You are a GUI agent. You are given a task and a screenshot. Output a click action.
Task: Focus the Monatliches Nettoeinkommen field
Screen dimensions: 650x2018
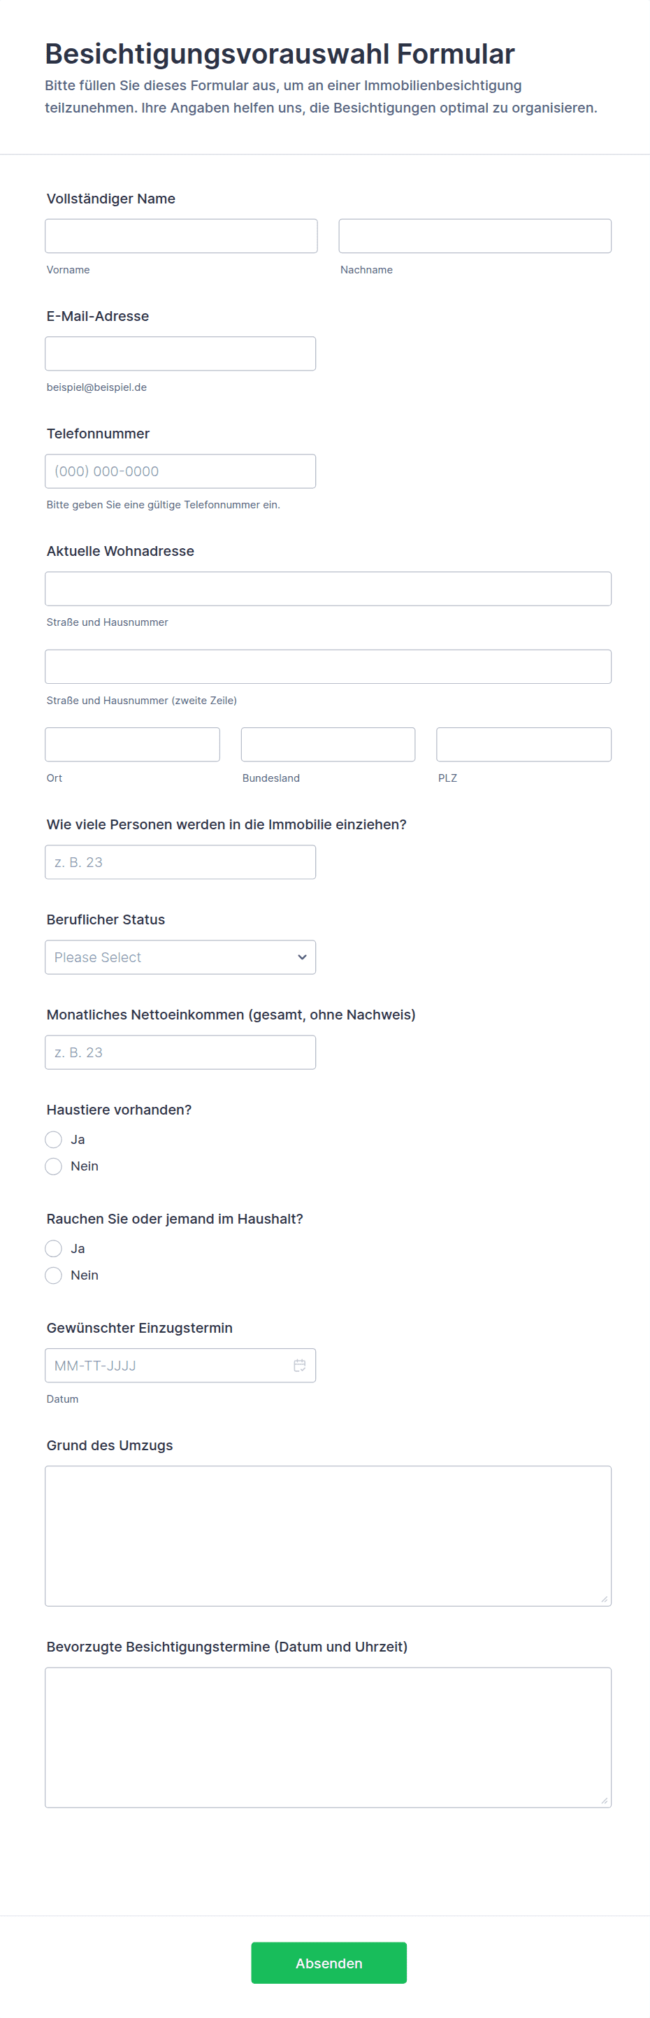[180, 1052]
